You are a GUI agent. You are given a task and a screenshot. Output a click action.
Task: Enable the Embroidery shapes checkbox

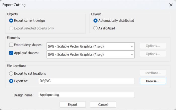pyautogui.click(x=11, y=45)
